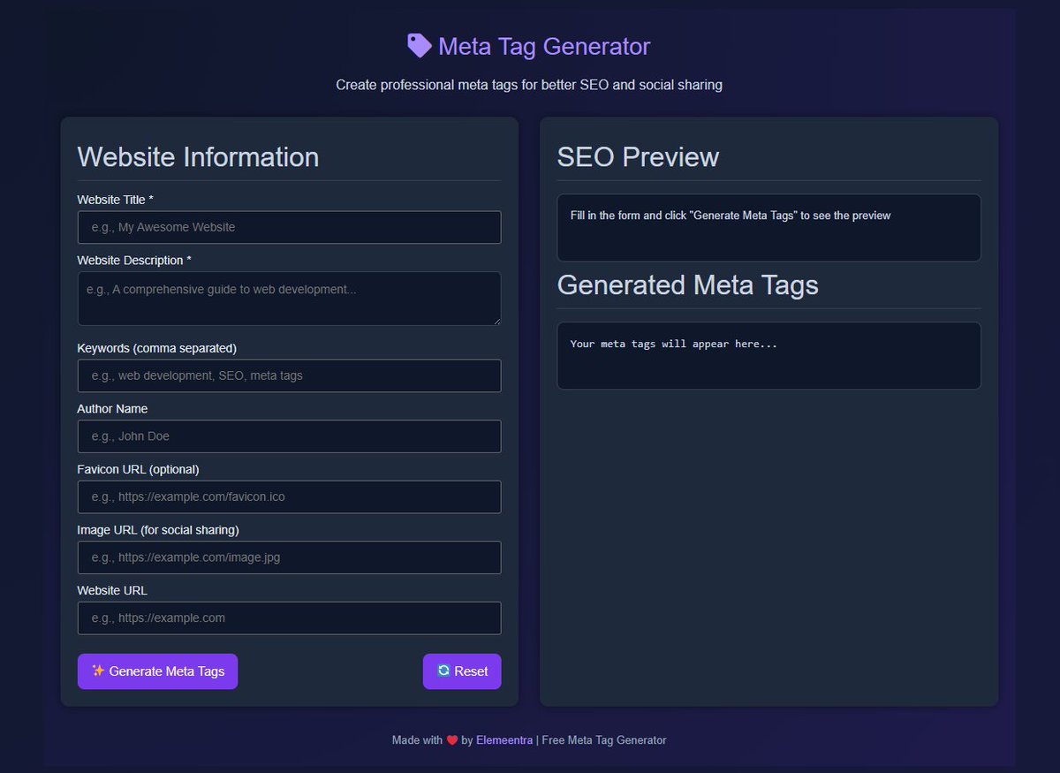1060x773 pixels.
Task: Click the 'Your meta tags will appear here...' output box
Action: point(768,355)
